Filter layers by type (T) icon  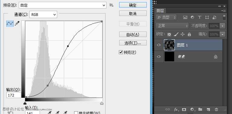[x=199, y=17]
